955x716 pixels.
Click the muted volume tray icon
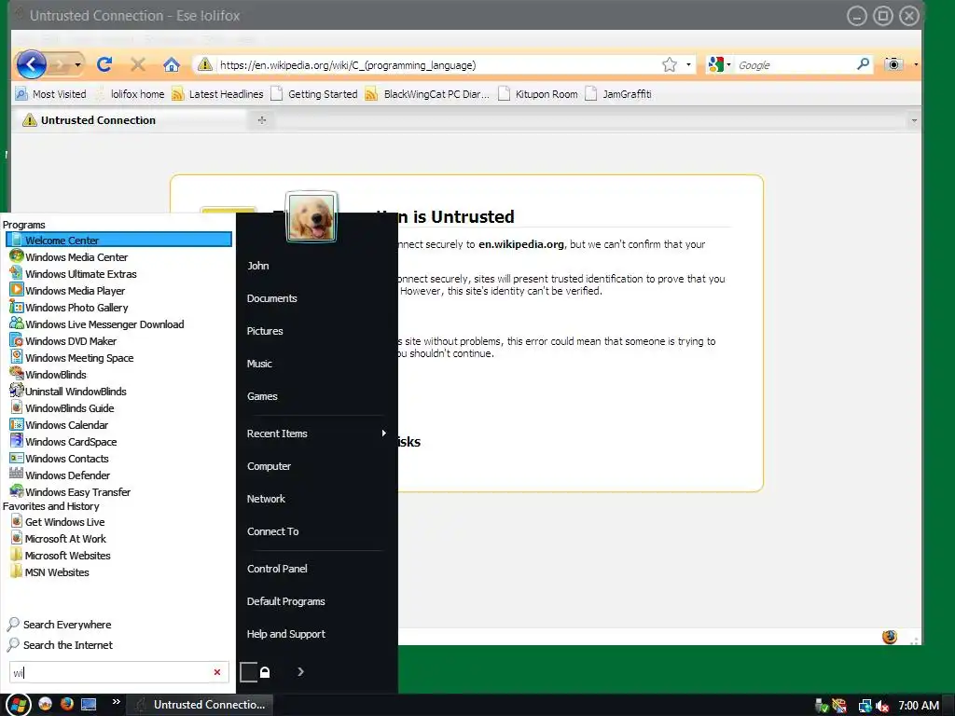[x=882, y=706]
